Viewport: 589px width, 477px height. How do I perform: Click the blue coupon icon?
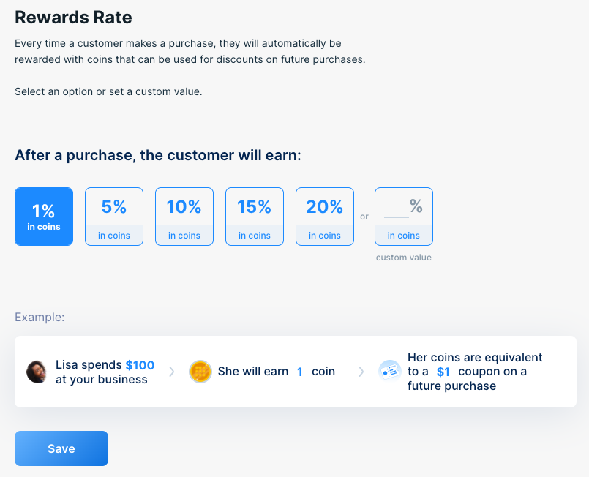(389, 371)
